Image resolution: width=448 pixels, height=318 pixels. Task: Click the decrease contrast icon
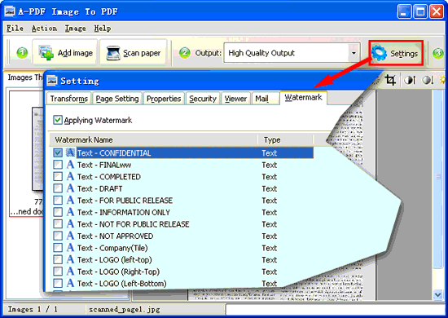click(x=428, y=80)
